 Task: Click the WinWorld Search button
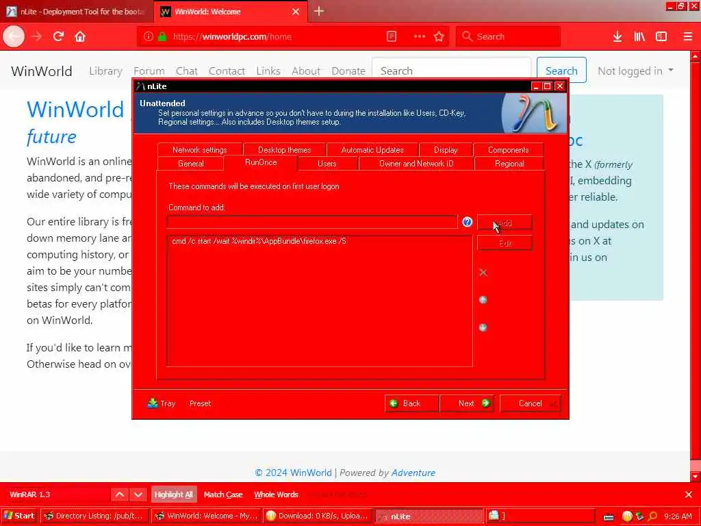tap(561, 71)
